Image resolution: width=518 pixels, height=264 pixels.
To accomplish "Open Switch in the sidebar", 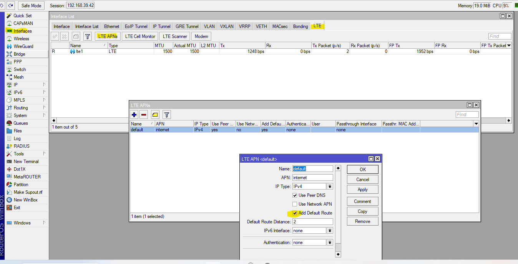I will [20, 69].
